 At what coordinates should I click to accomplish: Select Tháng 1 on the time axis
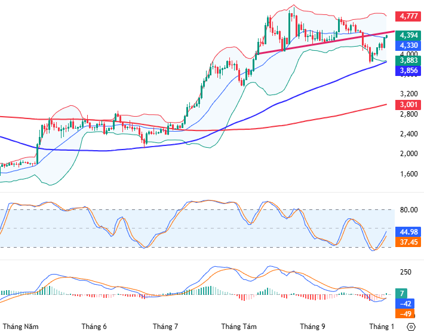(382, 327)
